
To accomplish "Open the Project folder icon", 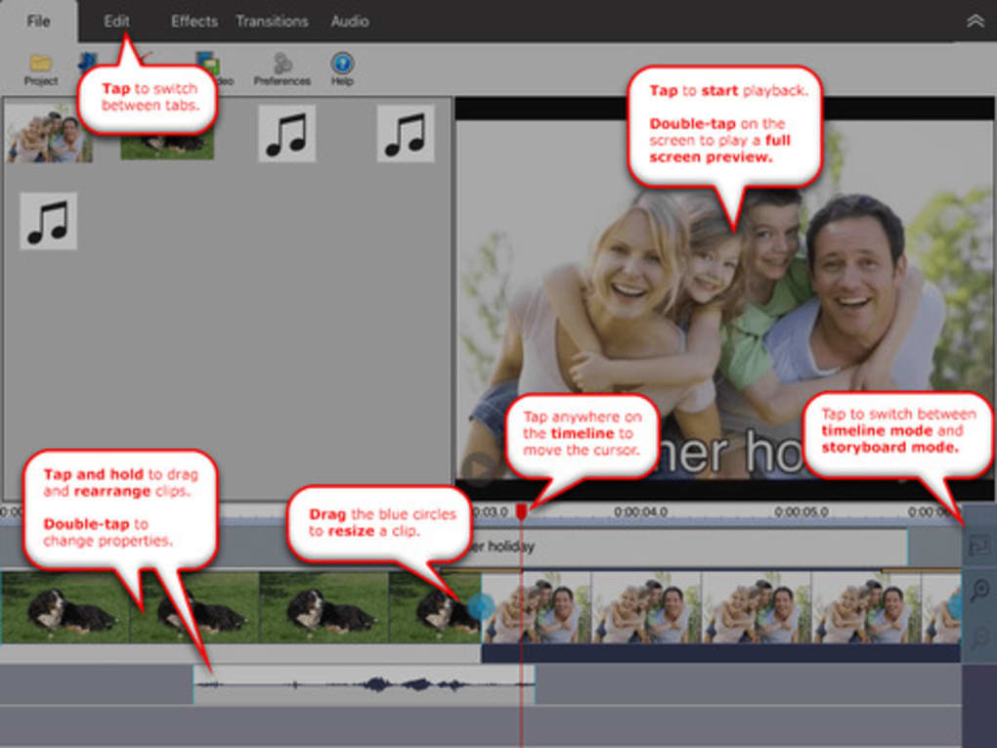I will [x=41, y=69].
